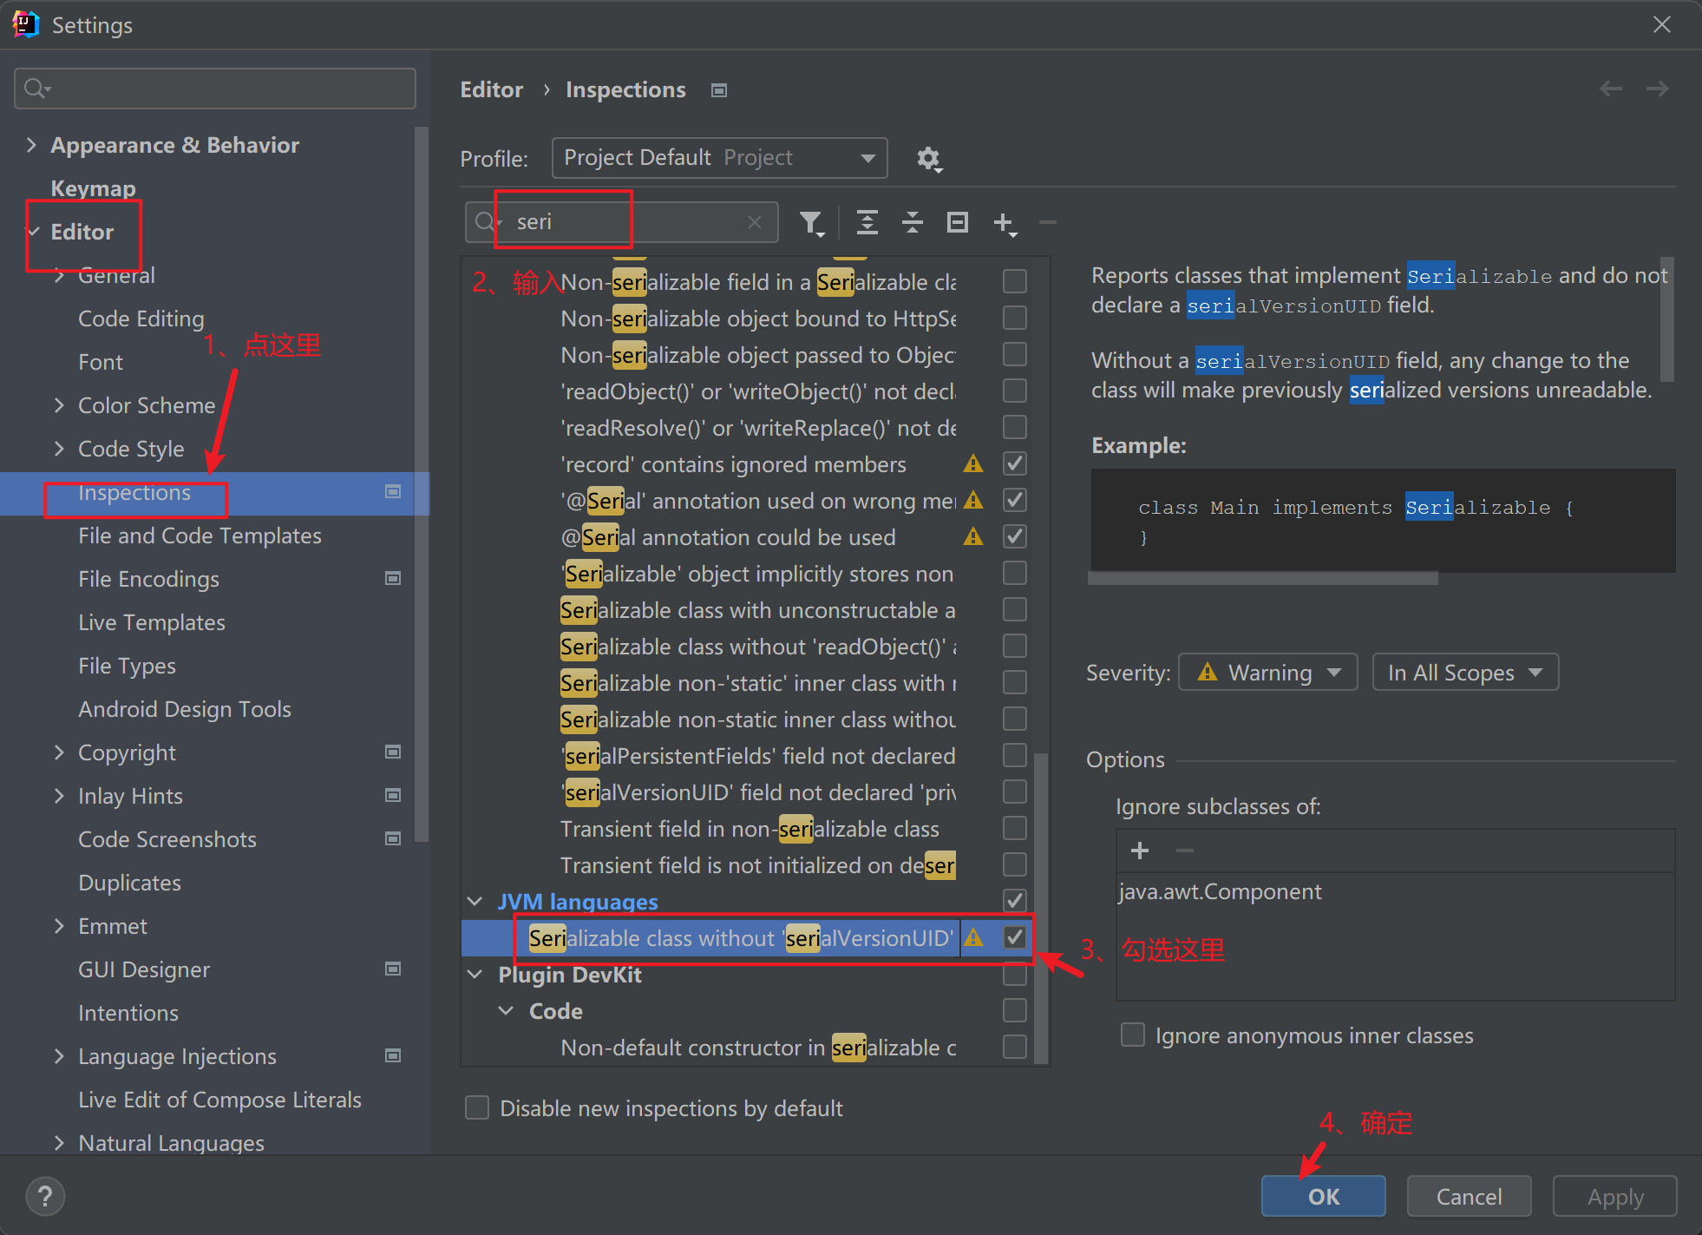This screenshot has height=1235, width=1702.
Task: Open the inspection profile gear menu
Action: (928, 158)
